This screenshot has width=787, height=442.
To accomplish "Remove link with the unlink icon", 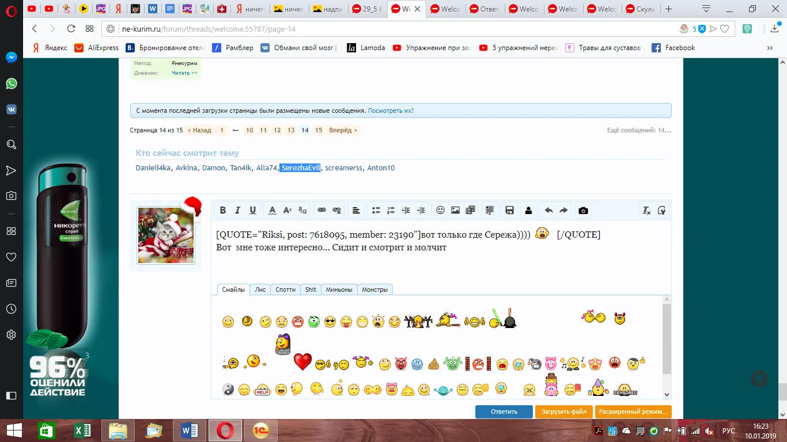I will pyautogui.click(x=337, y=211).
